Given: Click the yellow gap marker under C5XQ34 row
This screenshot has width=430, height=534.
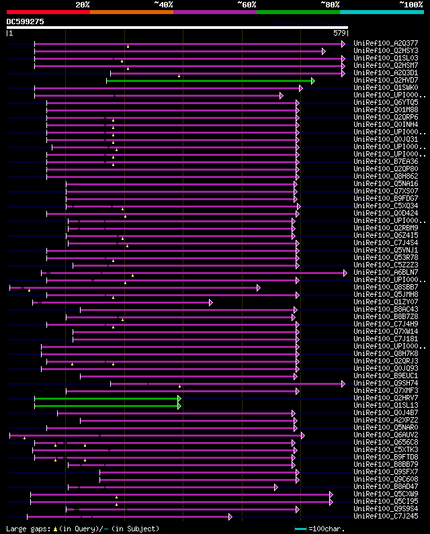Looking at the screenshot, I should tap(123, 209).
